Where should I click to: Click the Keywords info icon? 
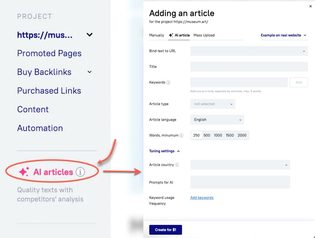pyautogui.click(x=168, y=83)
